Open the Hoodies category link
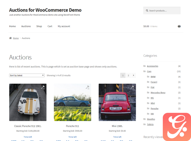The image size is (191, 141). [x=151, y=119]
